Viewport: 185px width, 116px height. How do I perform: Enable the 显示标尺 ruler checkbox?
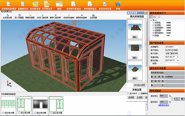(128, 93)
